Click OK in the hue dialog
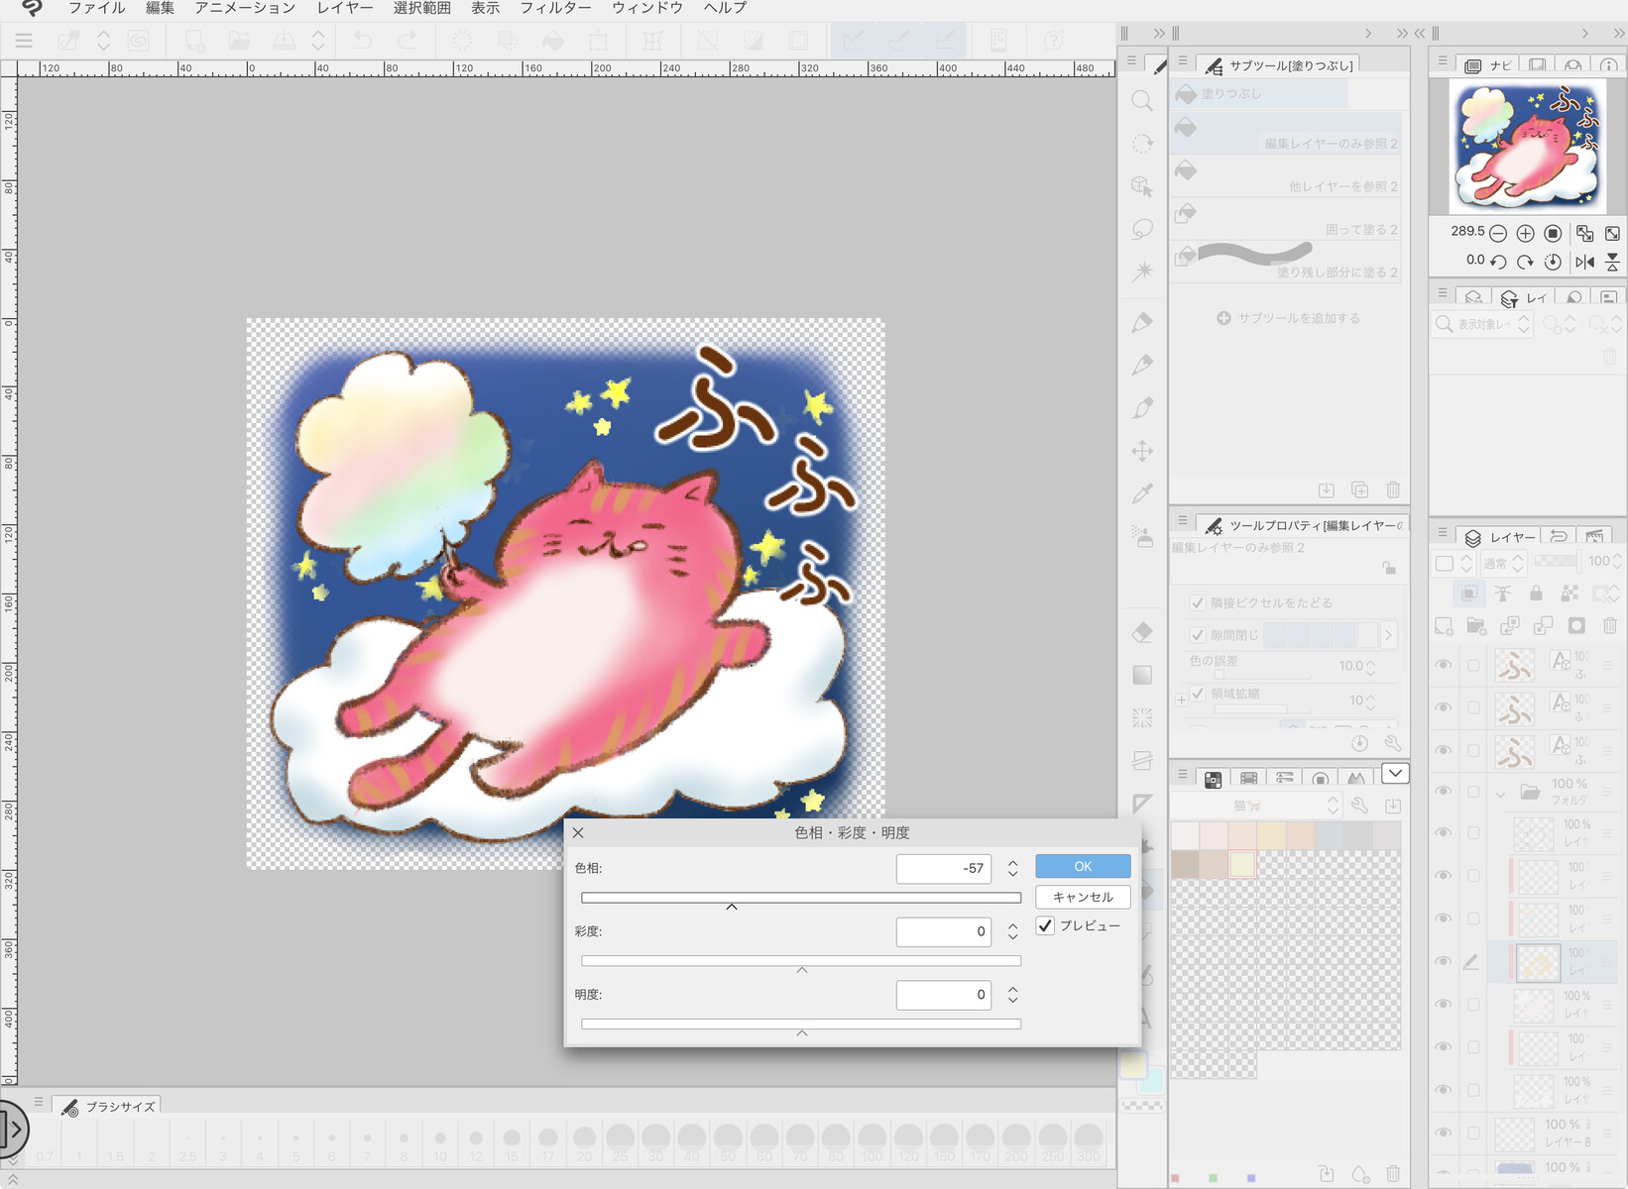Image resolution: width=1628 pixels, height=1189 pixels. pos(1083,866)
